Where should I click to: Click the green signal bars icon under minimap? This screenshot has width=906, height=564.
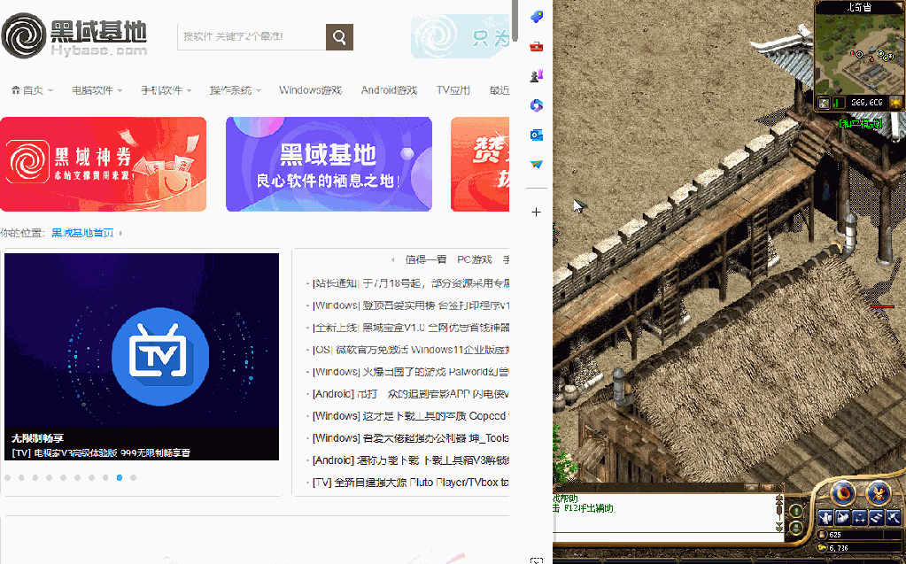click(838, 103)
